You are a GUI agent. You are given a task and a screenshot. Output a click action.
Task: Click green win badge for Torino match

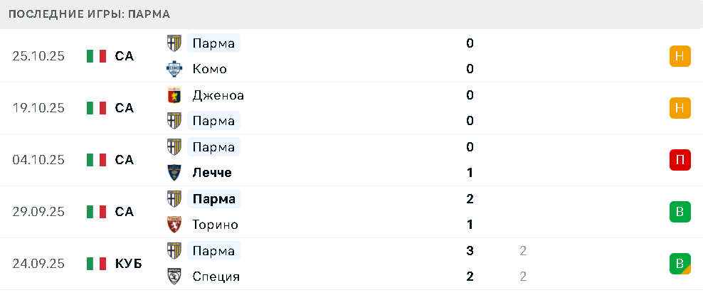point(680,212)
